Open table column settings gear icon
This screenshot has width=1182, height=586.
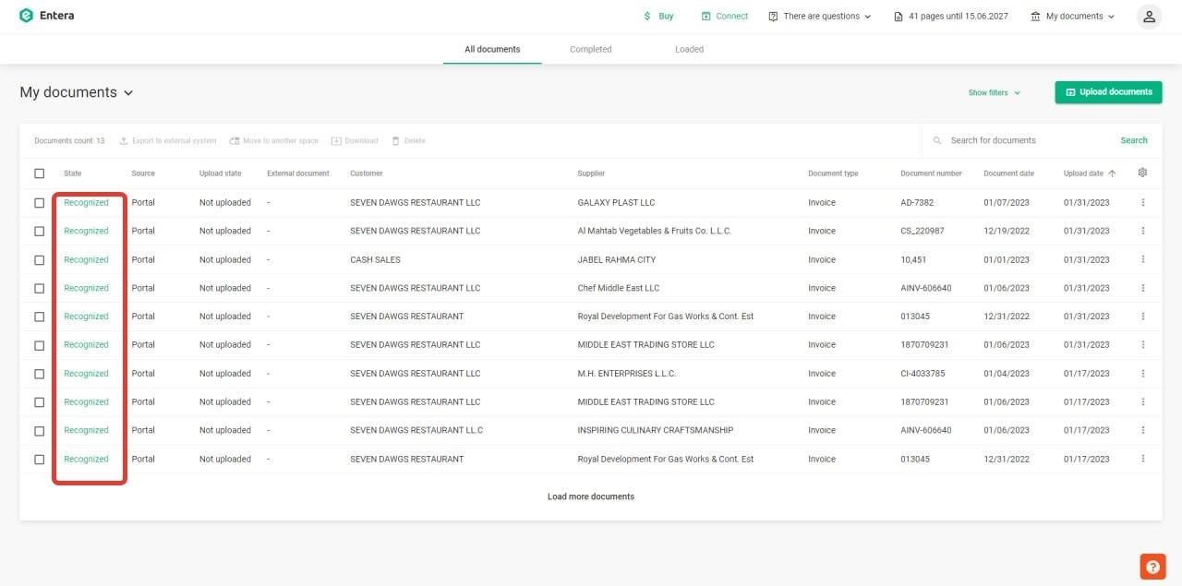click(x=1142, y=173)
